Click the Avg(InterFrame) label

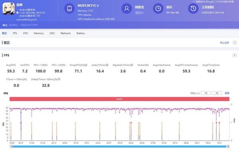tap(162, 65)
